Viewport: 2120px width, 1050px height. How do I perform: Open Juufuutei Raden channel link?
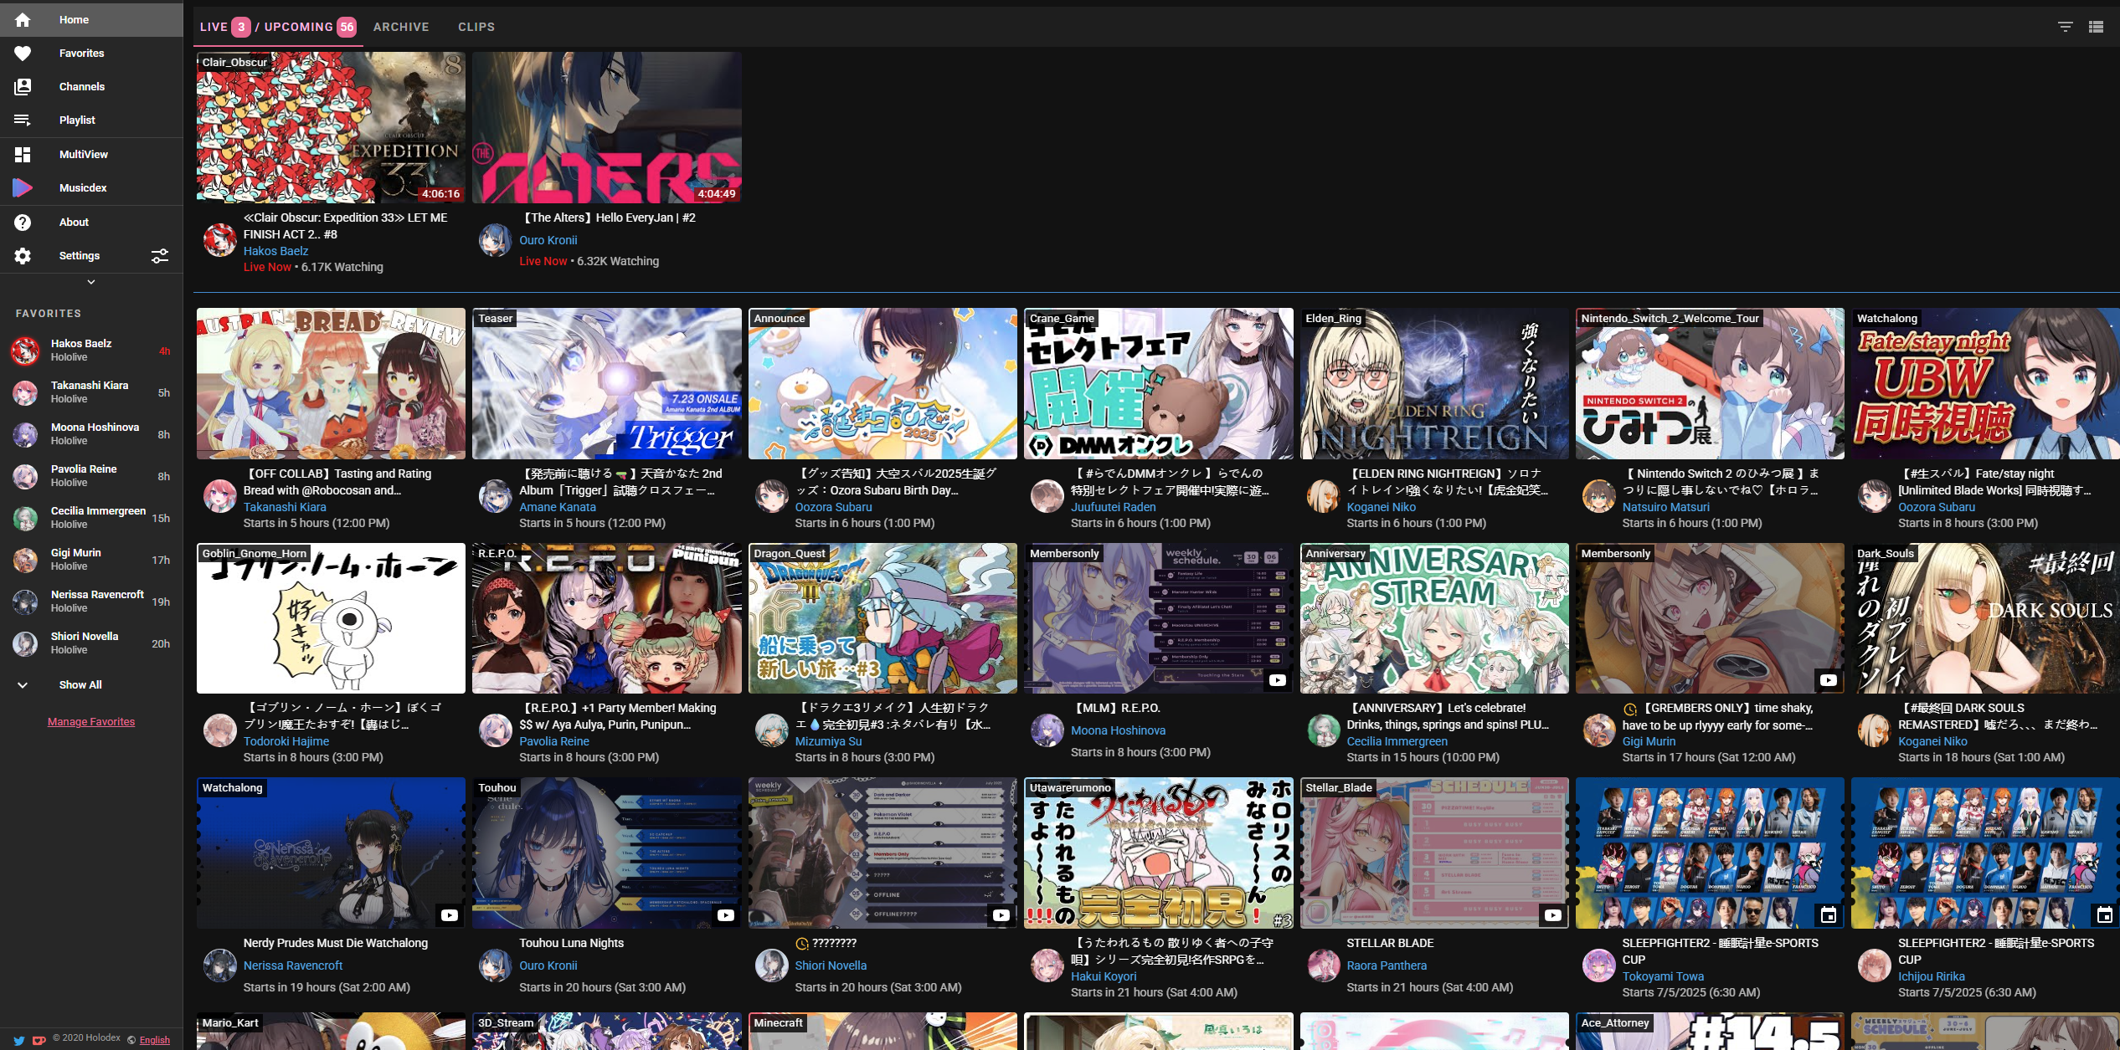pos(1113,507)
